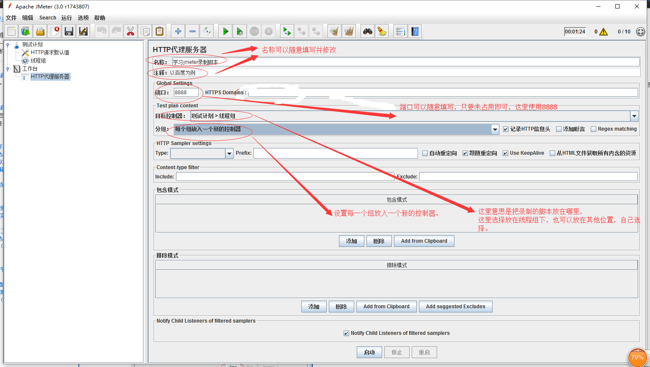Click 删除 under 排除模式

tap(342, 307)
